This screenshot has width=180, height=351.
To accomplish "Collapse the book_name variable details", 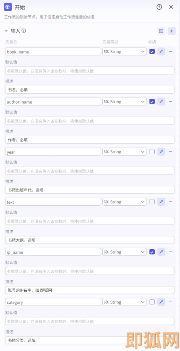I will click(x=161, y=51).
